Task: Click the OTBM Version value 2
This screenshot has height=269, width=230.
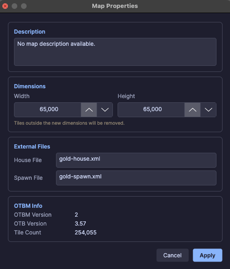Action: click(76, 215)
